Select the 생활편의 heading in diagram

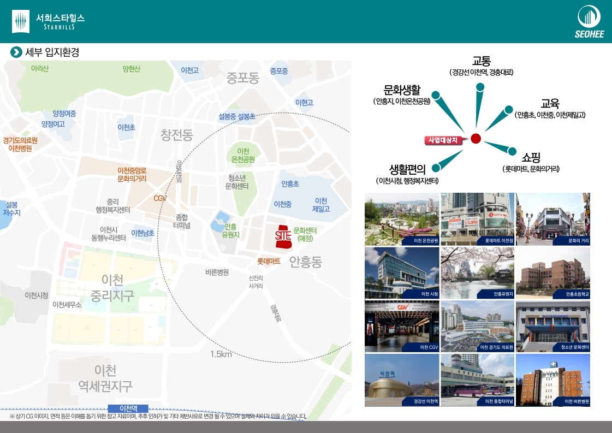coord(407,169)
